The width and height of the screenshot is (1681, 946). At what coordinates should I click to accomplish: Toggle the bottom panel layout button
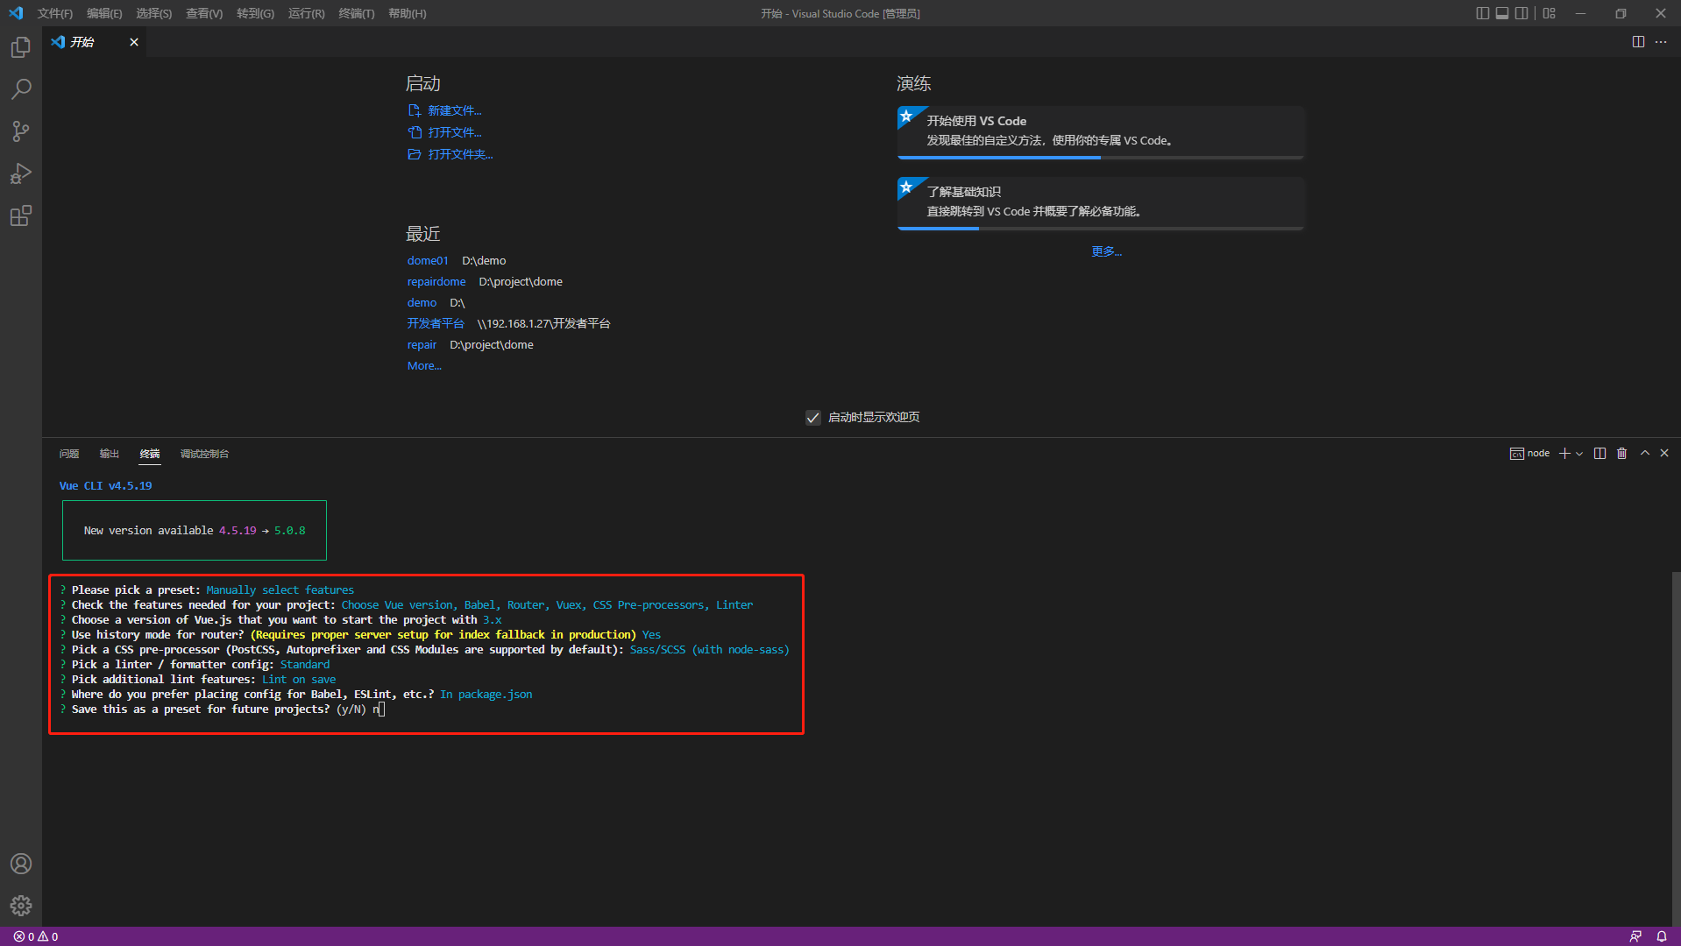point(1501,13)
